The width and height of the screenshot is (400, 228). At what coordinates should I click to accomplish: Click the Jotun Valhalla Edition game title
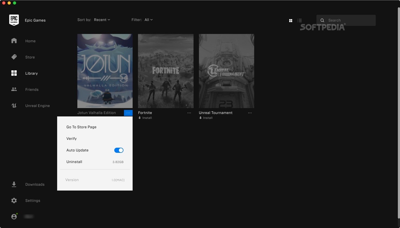coord(96,113)
